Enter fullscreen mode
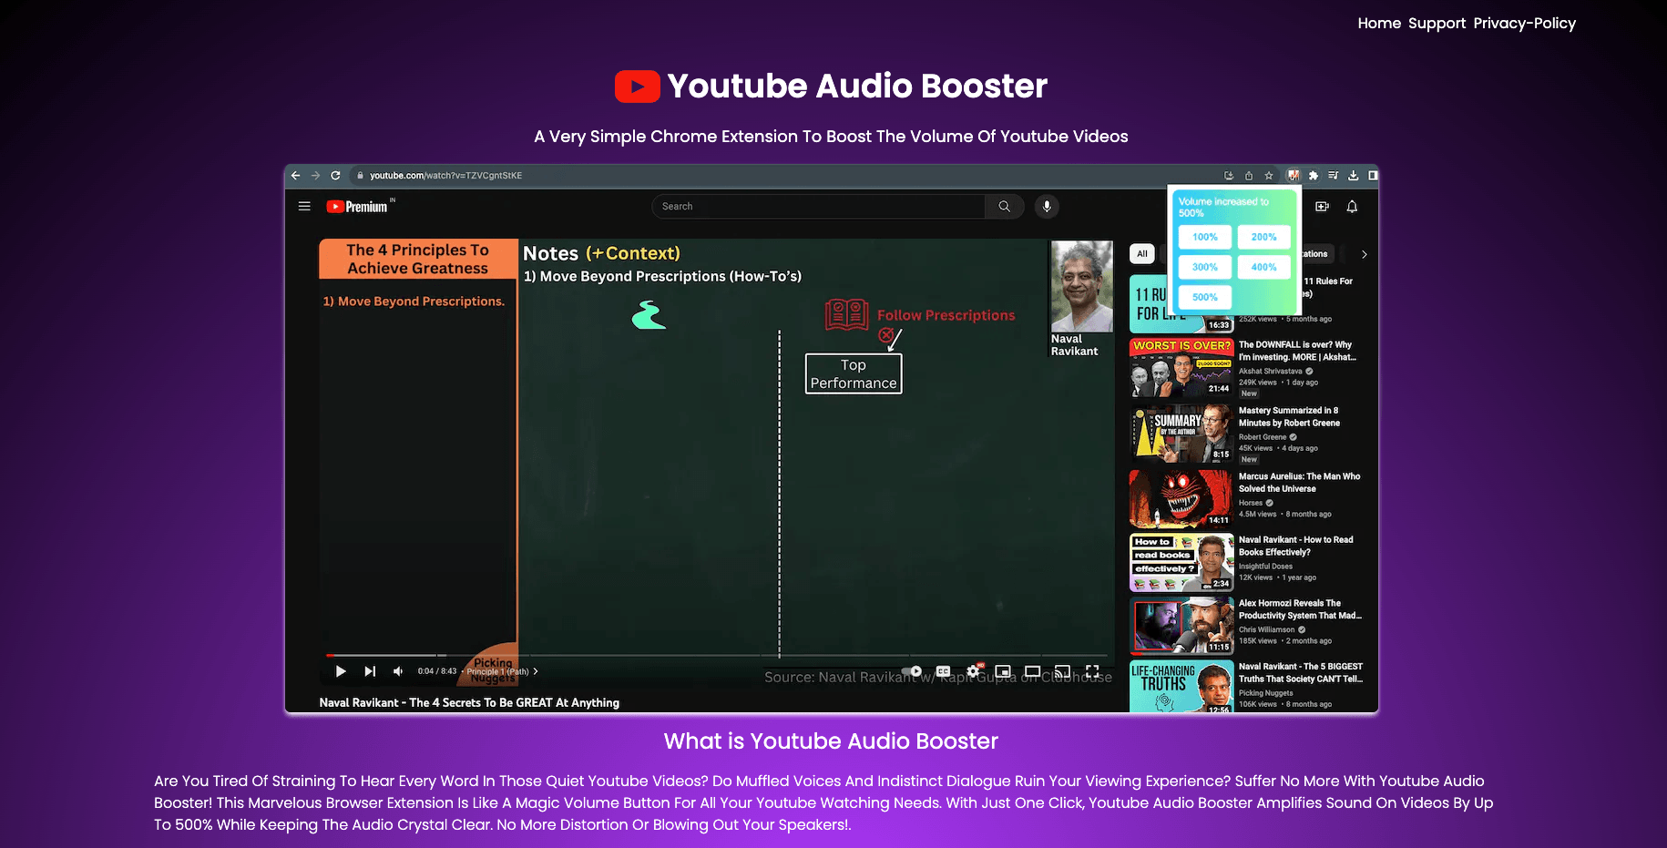This screenshot has width=1667, height=848. click(1092, 671)
